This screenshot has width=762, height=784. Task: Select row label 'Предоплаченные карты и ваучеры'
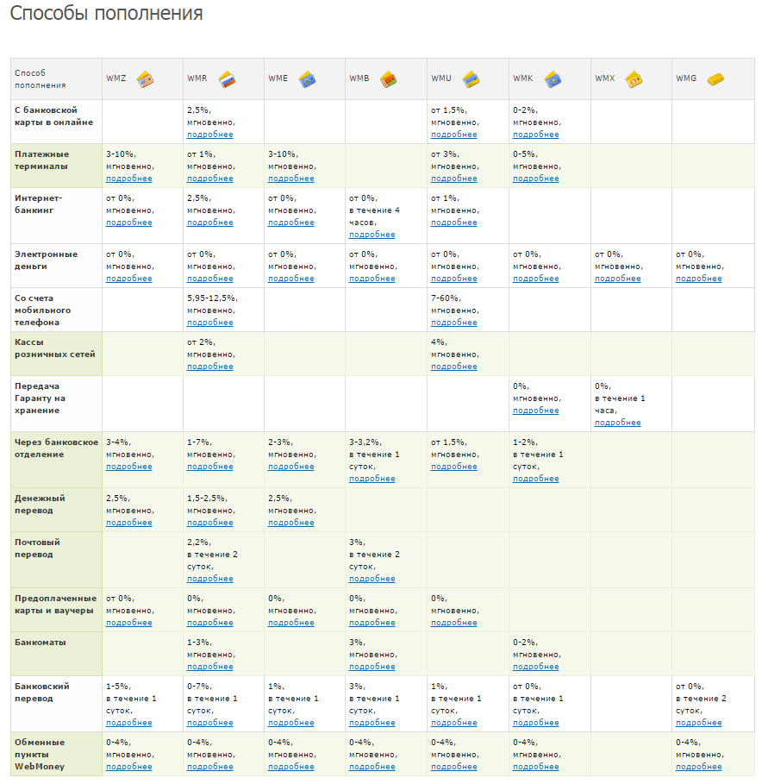coord(55,604)
